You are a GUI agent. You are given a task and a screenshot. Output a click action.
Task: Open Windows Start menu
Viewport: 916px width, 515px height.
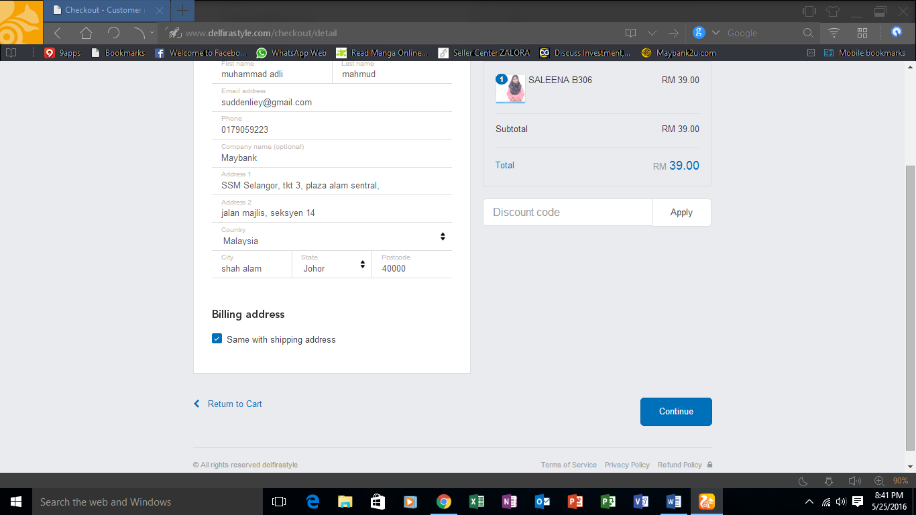click(x=16, y=502)
